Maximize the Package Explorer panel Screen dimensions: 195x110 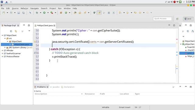(x=29, y=25)
